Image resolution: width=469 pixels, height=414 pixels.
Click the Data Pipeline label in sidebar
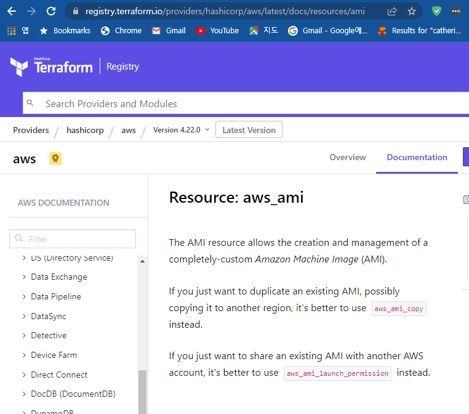(x=56, y=297)
